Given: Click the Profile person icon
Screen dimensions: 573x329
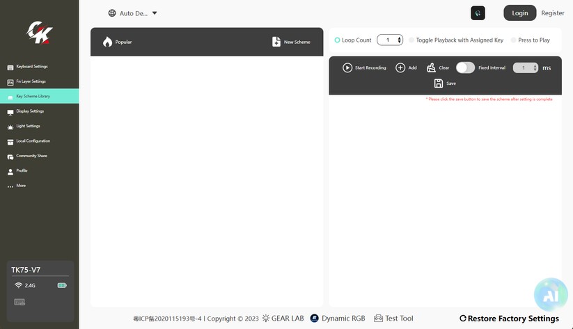Looking at the screenshot, I should (x=10, y=172).
